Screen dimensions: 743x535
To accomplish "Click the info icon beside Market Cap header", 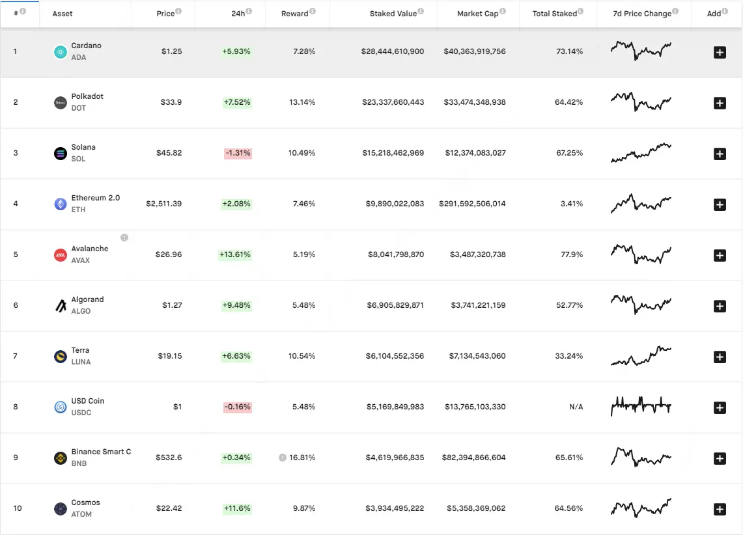I will [x=503, y=11].
